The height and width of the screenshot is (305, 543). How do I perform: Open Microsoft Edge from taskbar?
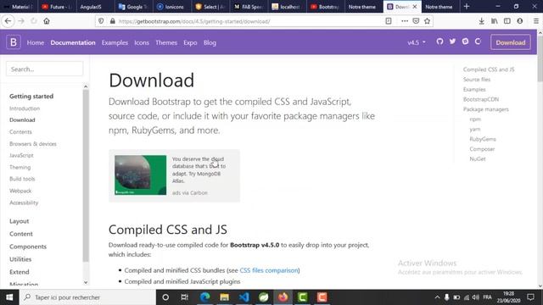tap(205, 297)
